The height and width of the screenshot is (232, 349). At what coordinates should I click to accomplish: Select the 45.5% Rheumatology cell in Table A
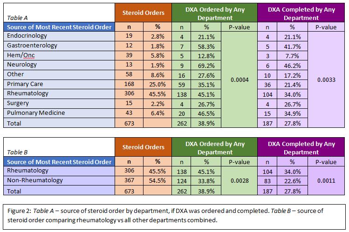pos(157,94)
